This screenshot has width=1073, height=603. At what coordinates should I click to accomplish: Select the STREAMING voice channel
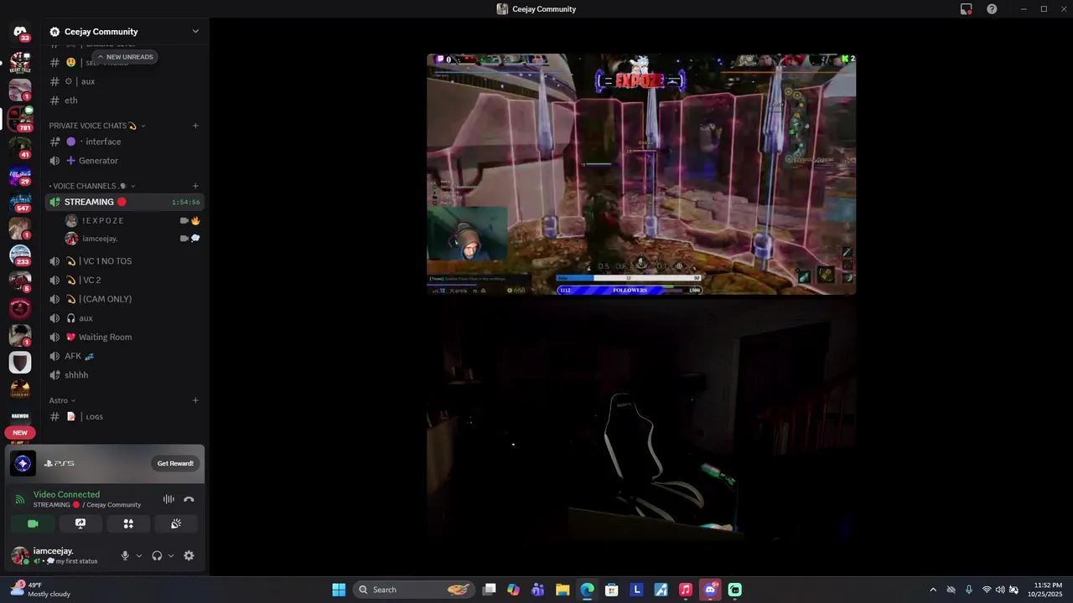click(x=124, y=202)
